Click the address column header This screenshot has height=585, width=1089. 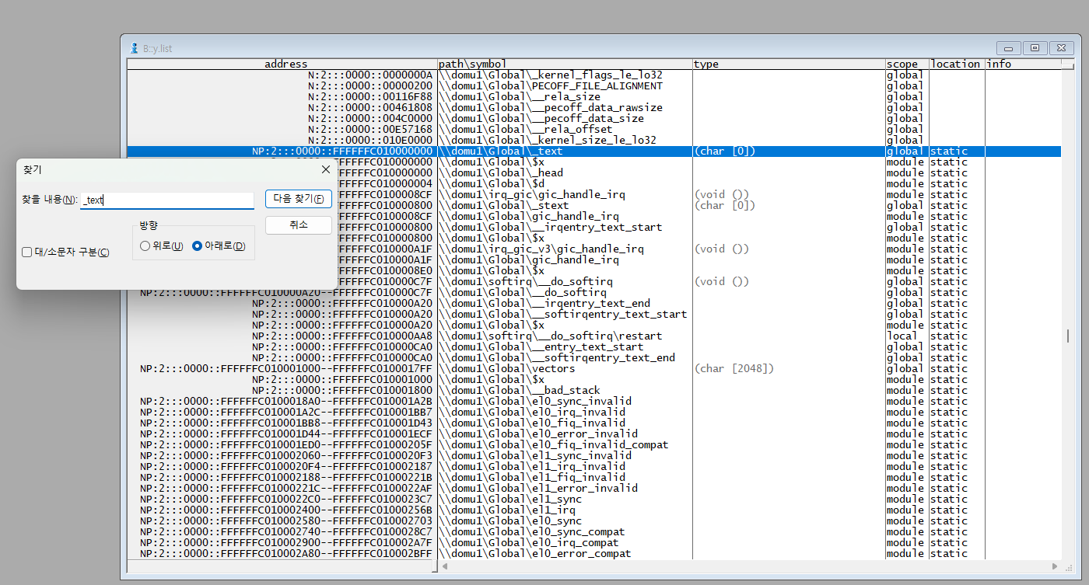click(285, 64)
